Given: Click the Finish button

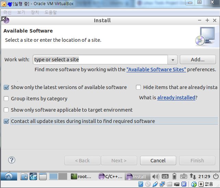Looking at the screenshot, I should (197, 161).
